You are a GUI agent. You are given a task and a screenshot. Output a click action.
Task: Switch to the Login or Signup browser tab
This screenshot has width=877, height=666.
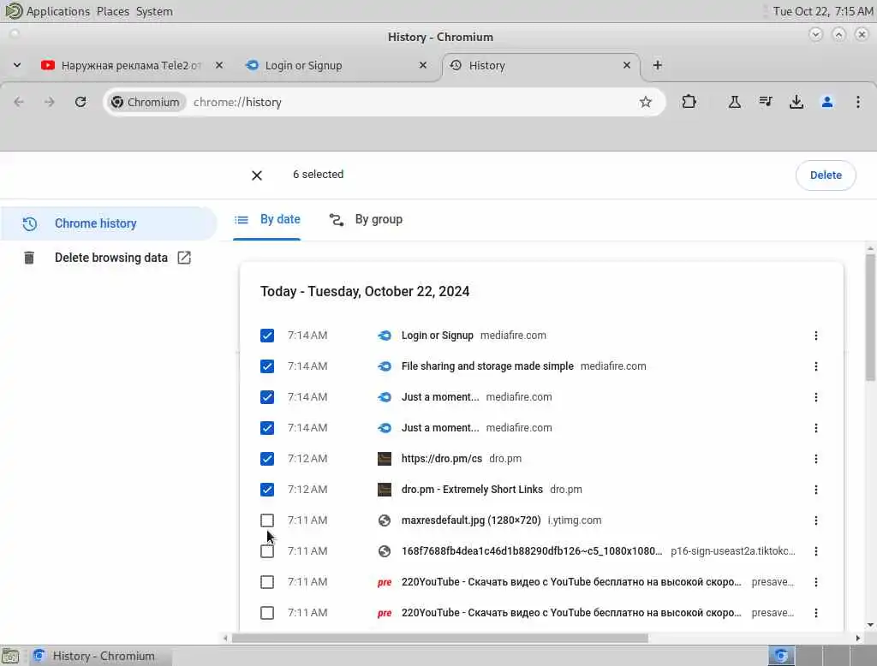coord(336,65)
